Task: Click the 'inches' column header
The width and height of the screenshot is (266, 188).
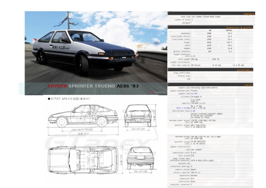Action: (229, 30)
